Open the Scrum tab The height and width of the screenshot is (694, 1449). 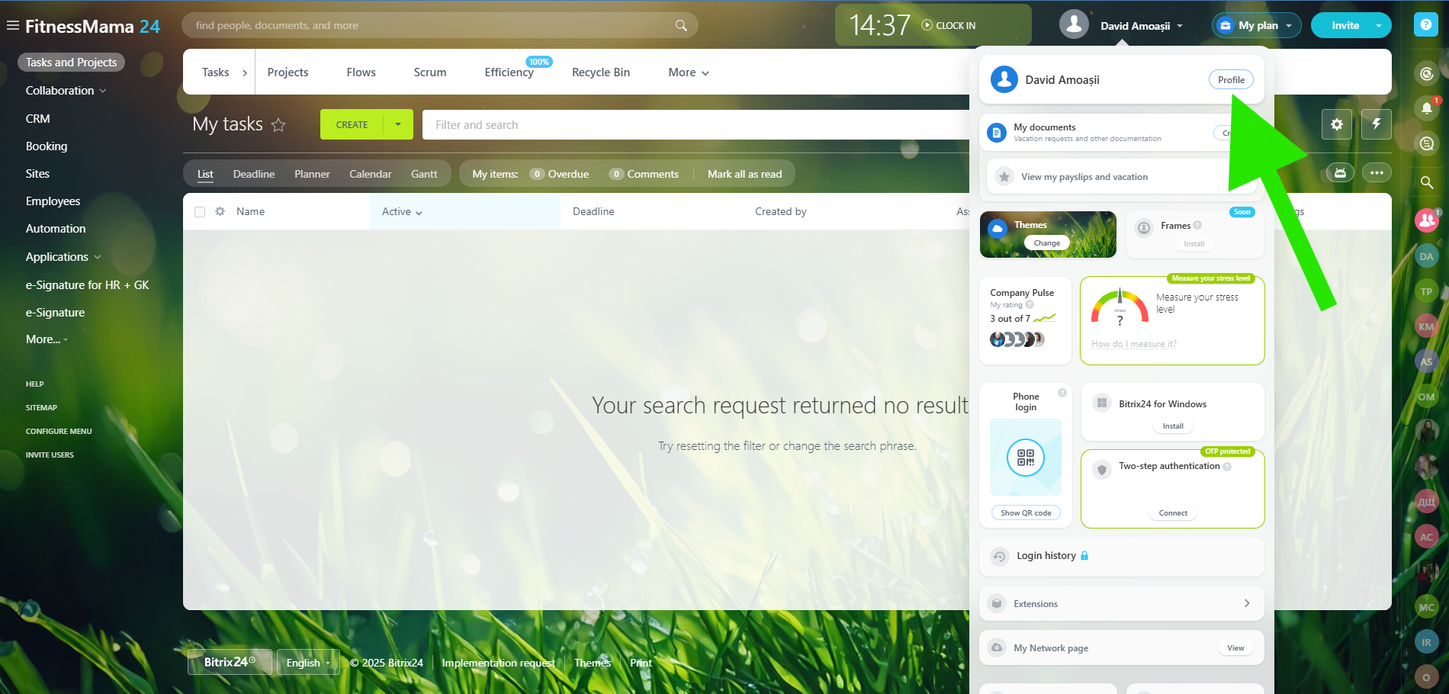pyautogui.click(x=430, y=72)
